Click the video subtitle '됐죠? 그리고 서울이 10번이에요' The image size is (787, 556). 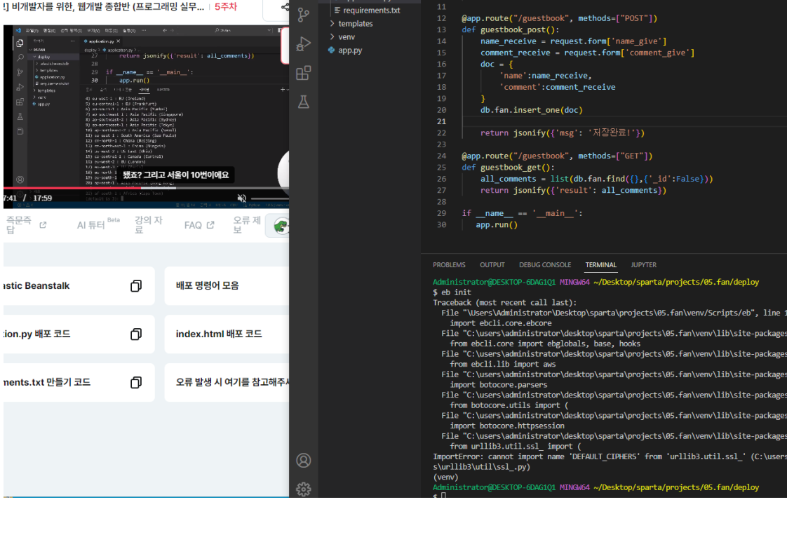click(x=176, y=175)
